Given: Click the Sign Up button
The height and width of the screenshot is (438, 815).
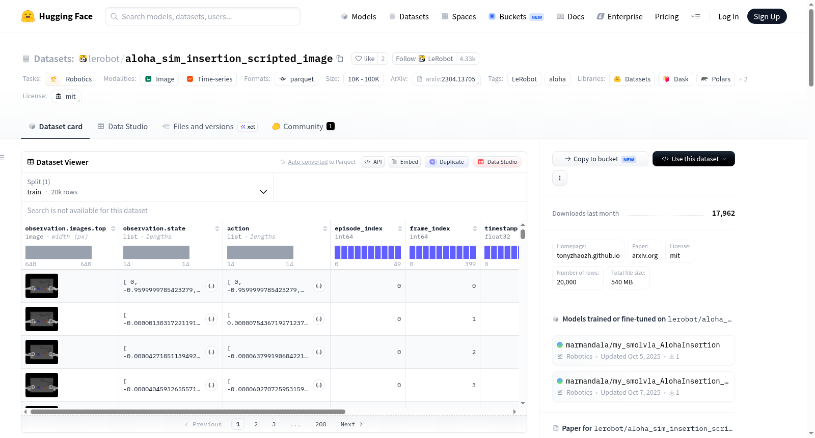Looking at the screenshot, I should click(x=767, y=16).
